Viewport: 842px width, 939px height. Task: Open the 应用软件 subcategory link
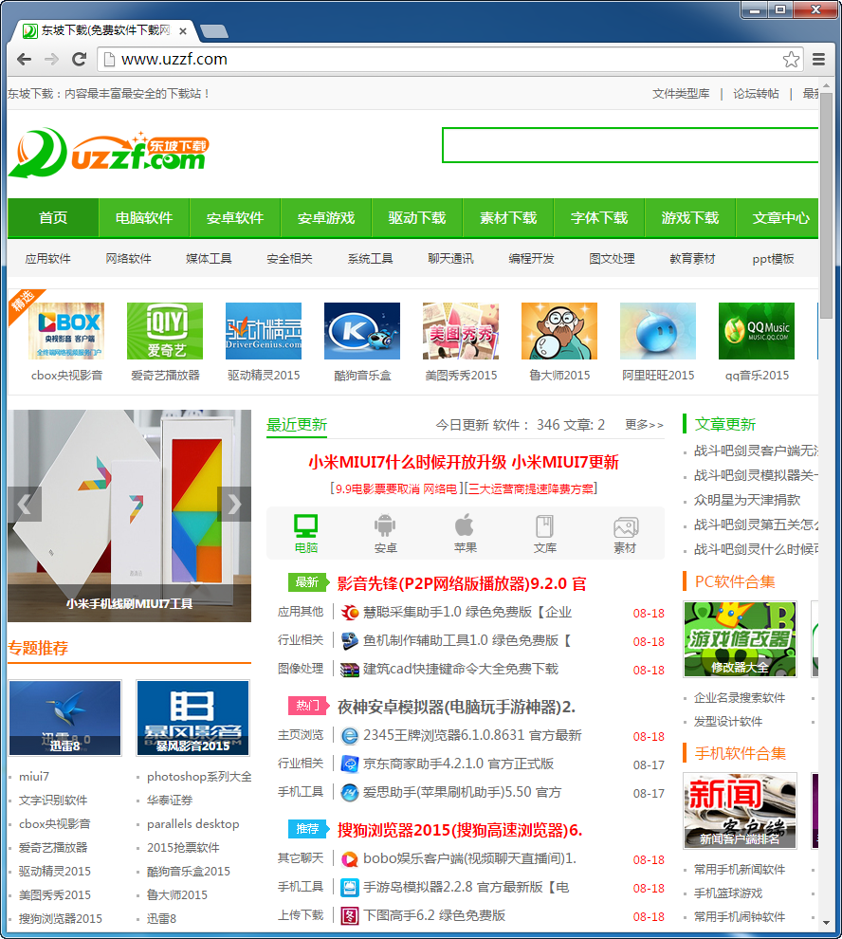(x=48, y=259)
